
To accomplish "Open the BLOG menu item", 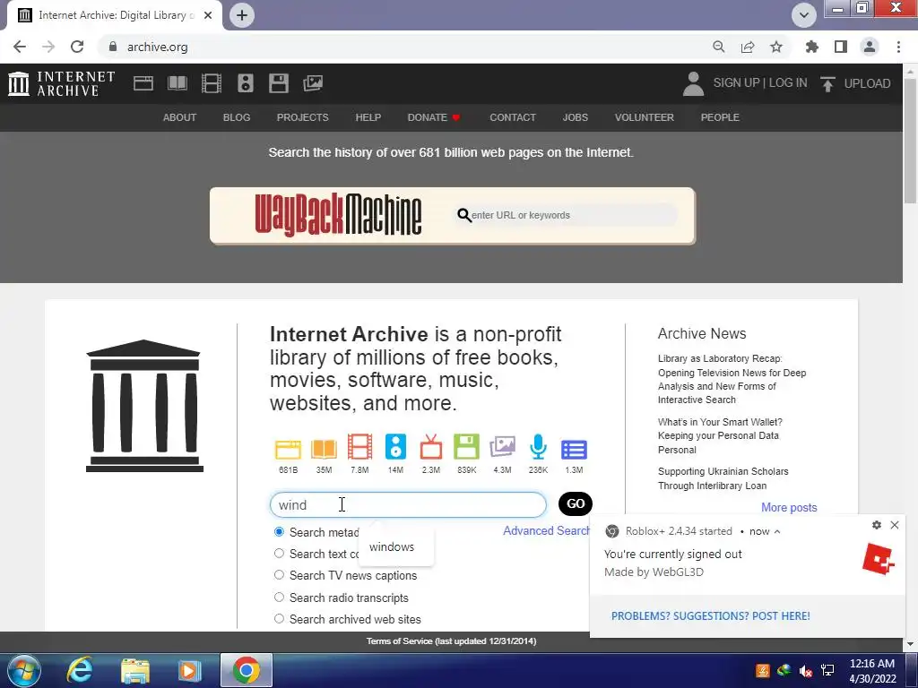I will click(237, 117).
